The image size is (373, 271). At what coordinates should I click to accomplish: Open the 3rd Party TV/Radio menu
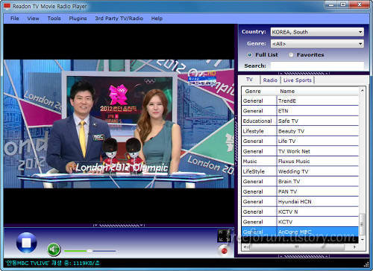(x=119, y=19)
